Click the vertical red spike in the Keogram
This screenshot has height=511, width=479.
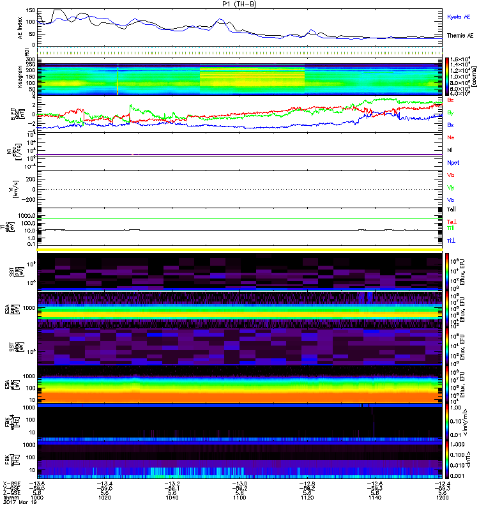(x=118, y=80)
